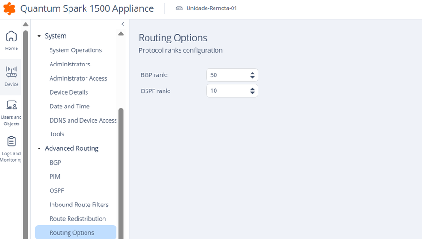The height and width of the screenshot is (239, 422).
Task: Collapse the navigation panel with chevron
Action: coord(123,24)
